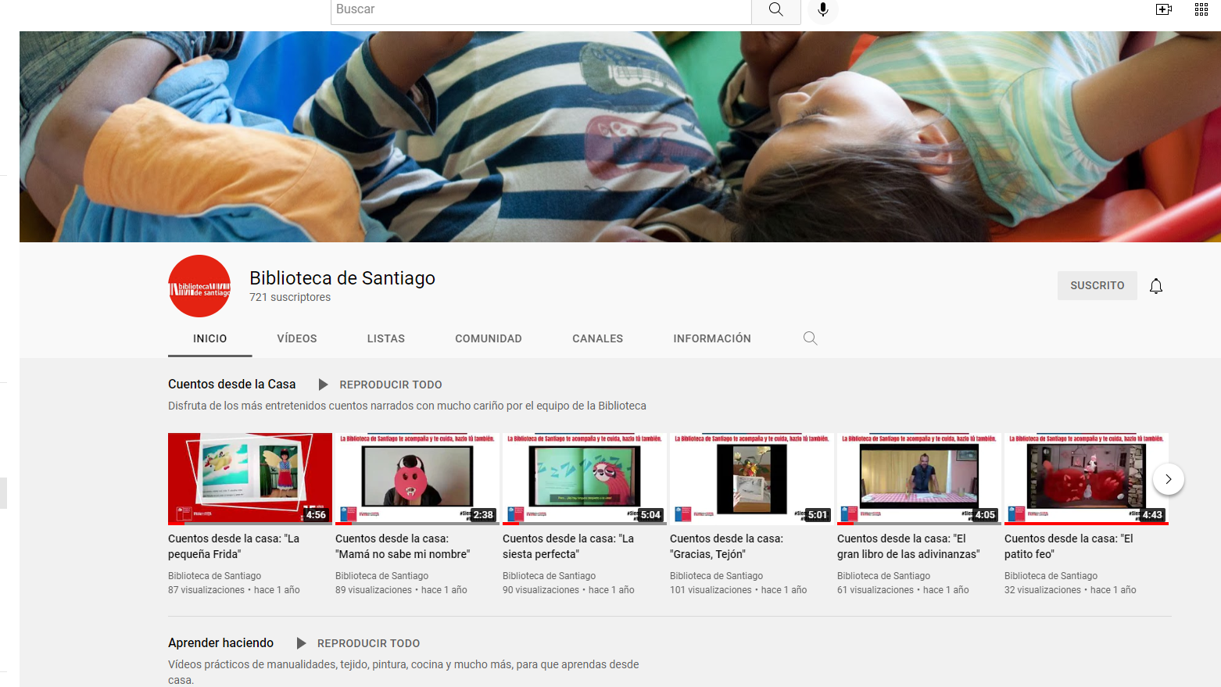Open Aprender haciendo playlist title

click(221, 643)
